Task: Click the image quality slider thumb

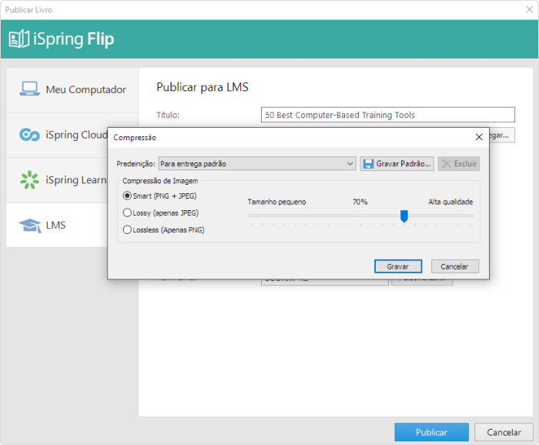Action: point(404,216)
